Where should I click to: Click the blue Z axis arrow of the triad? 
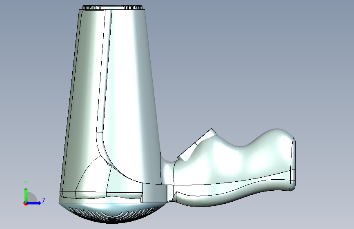[33, 203]
